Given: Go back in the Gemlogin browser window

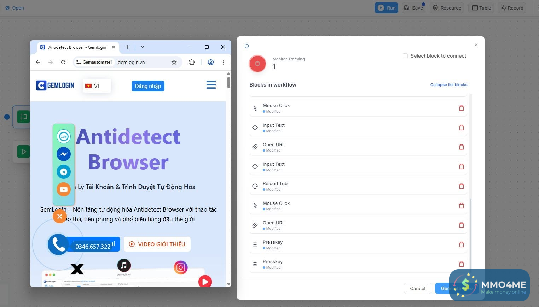Looking at the screenshot, I should click(38, 62).
